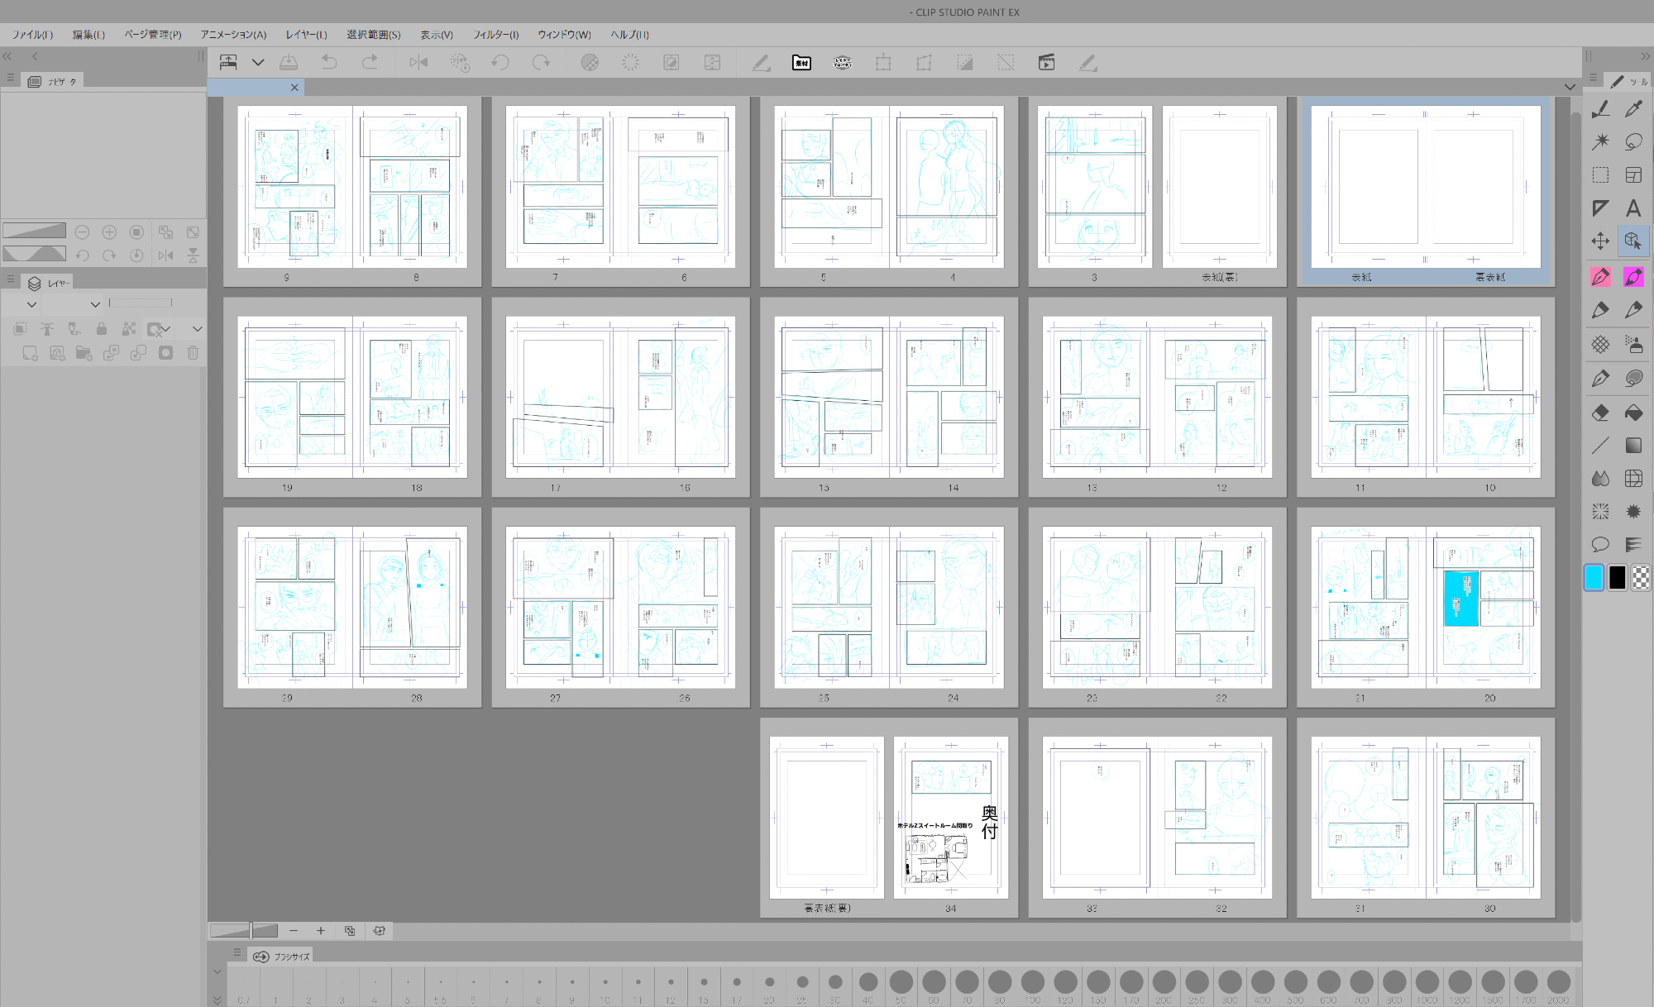Select the cyan main color swatch

(1594, 577)
